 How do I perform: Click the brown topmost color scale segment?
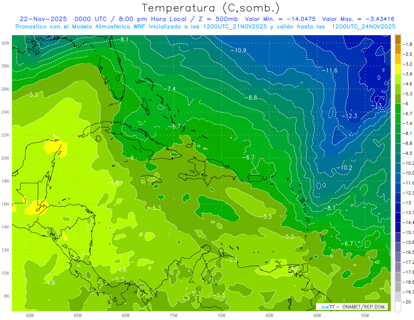[398, 40]
